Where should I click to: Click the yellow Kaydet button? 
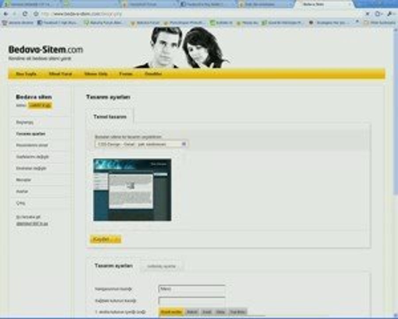105,239
